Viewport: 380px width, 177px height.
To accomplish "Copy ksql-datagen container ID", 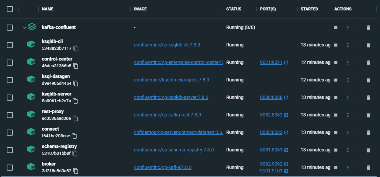I will (x=76, y=83).
